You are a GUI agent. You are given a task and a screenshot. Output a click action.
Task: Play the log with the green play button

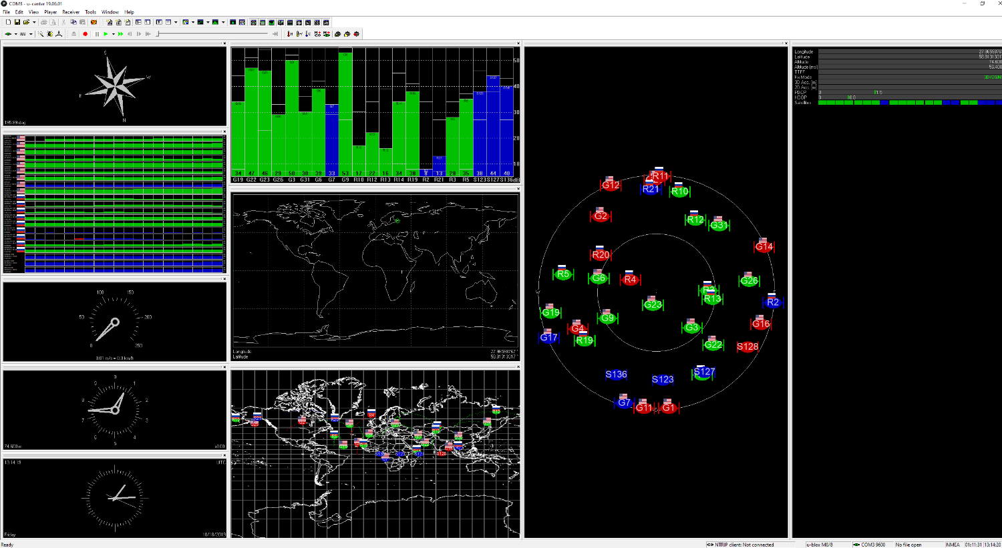tap(106, 34)
